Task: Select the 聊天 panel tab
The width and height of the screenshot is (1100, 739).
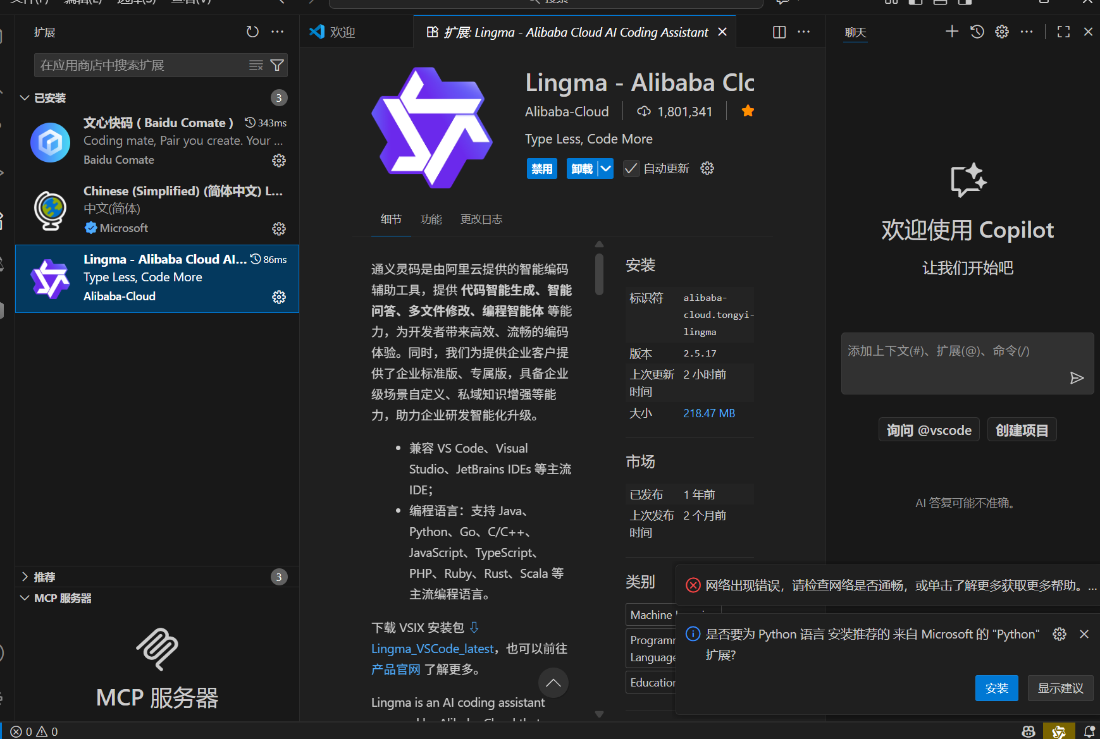Action: 855,32
